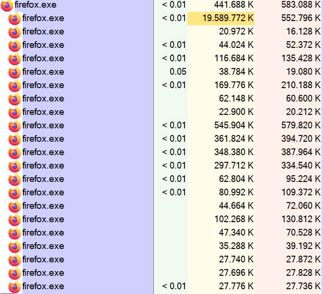Click the Firefox icon in the 348.380 K row
The image size is (323, 294).
point(15,152)
